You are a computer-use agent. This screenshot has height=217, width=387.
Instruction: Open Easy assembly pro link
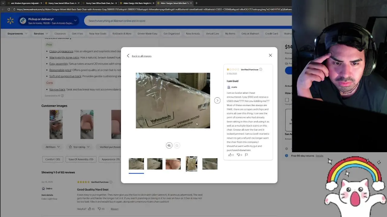pos(59,64)
